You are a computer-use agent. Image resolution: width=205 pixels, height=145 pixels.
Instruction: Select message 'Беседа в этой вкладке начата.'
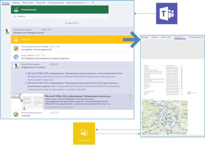click(29, 33)
